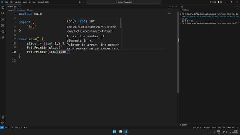Screen dimensions: 240x135
Task: Click the len function call on line 10
Action: tap(52, 52)
